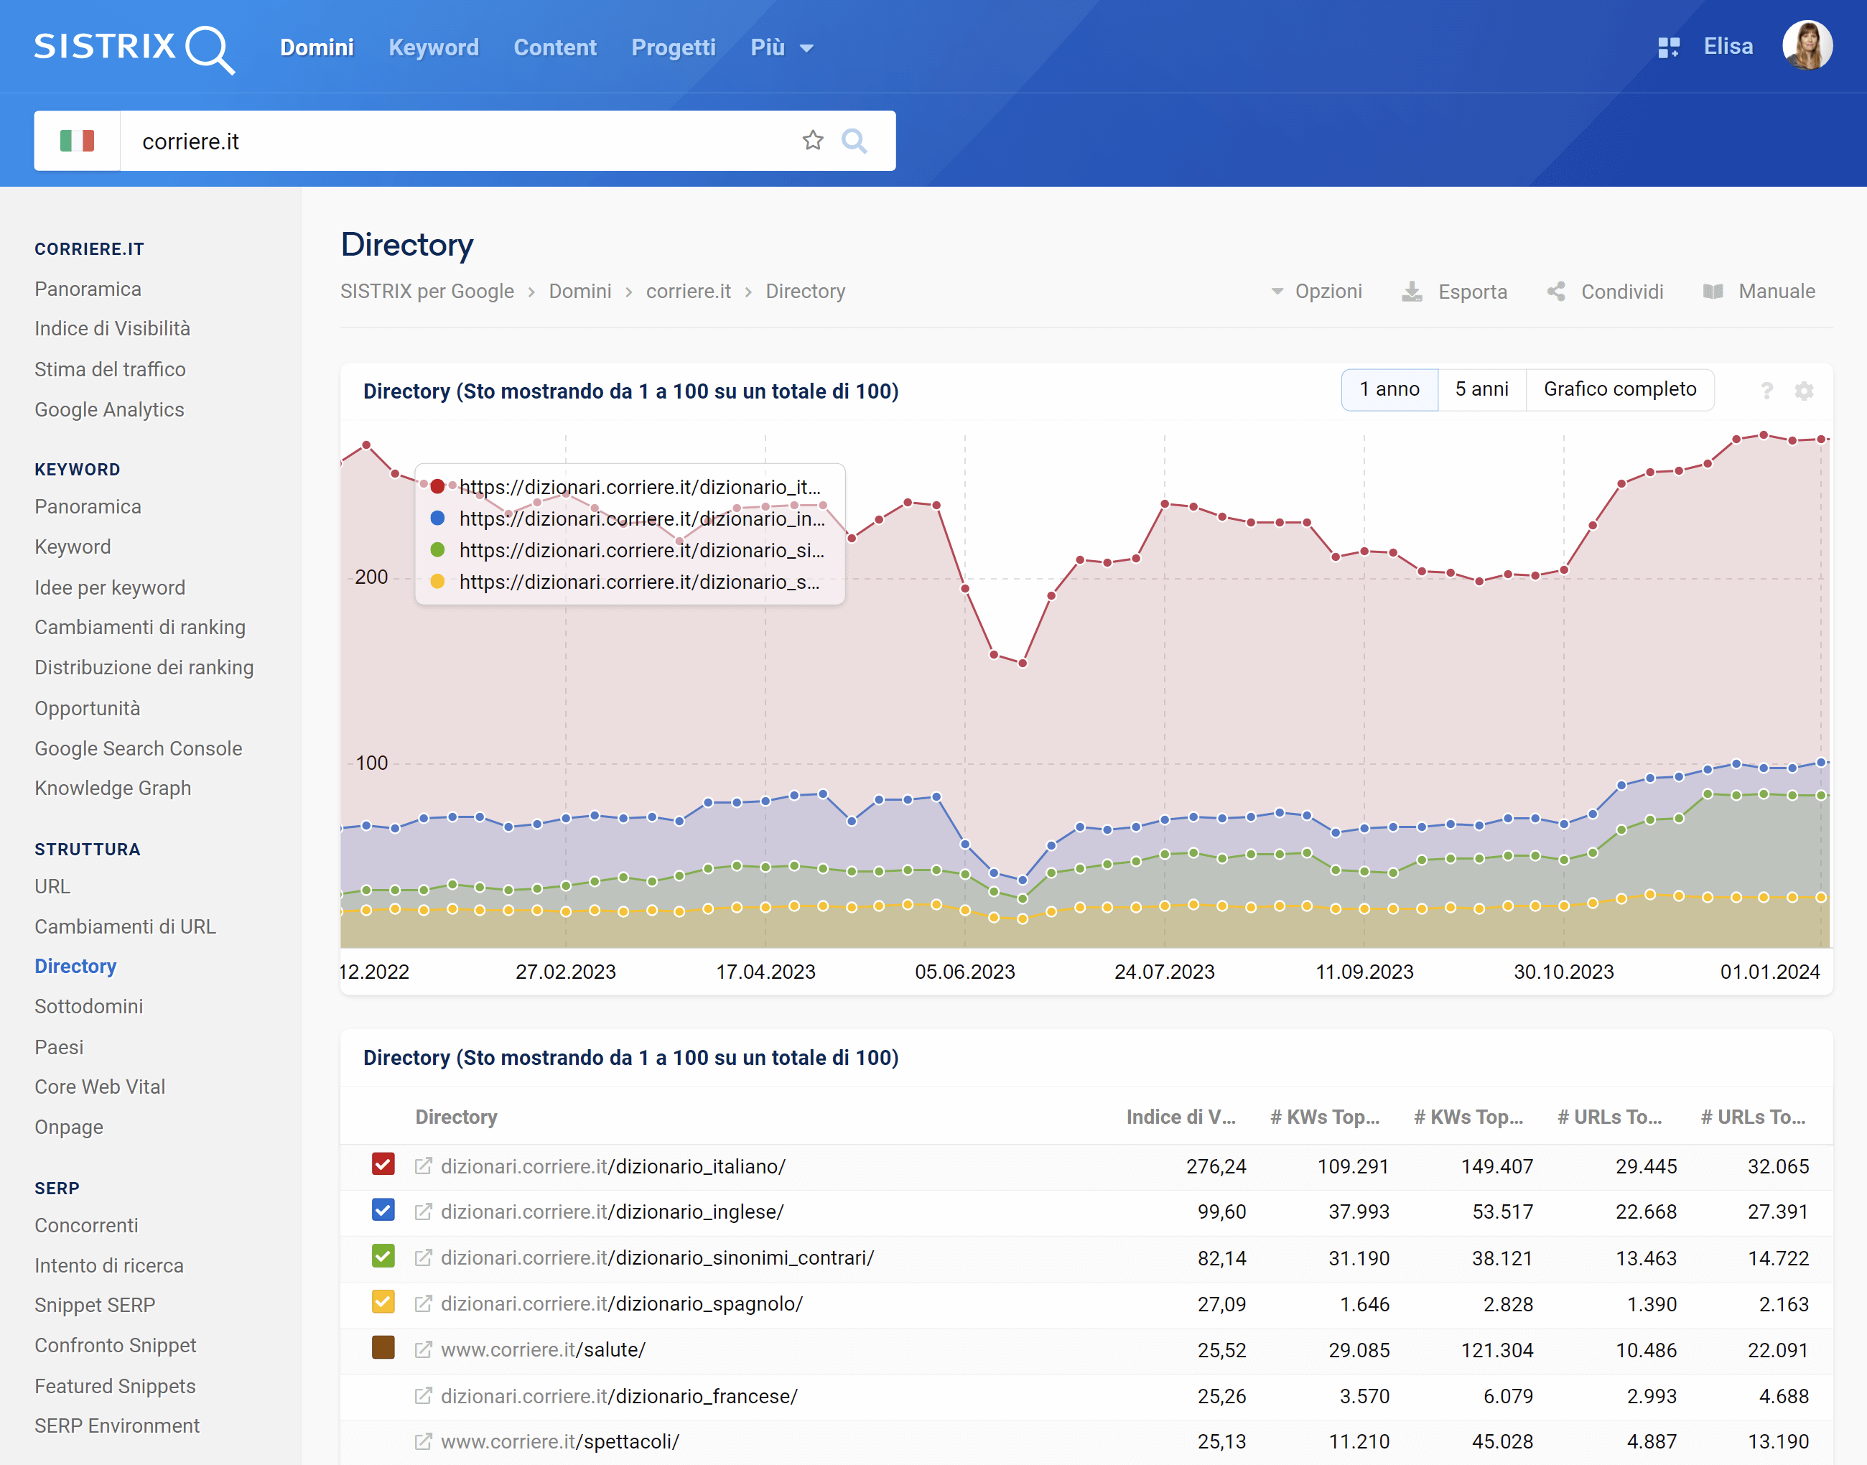The height and width of the screenshot is (1465, 1867).
Task: Uncheck the dizionario_italiano red checkbox
Action: click(x=383, y=1164)
